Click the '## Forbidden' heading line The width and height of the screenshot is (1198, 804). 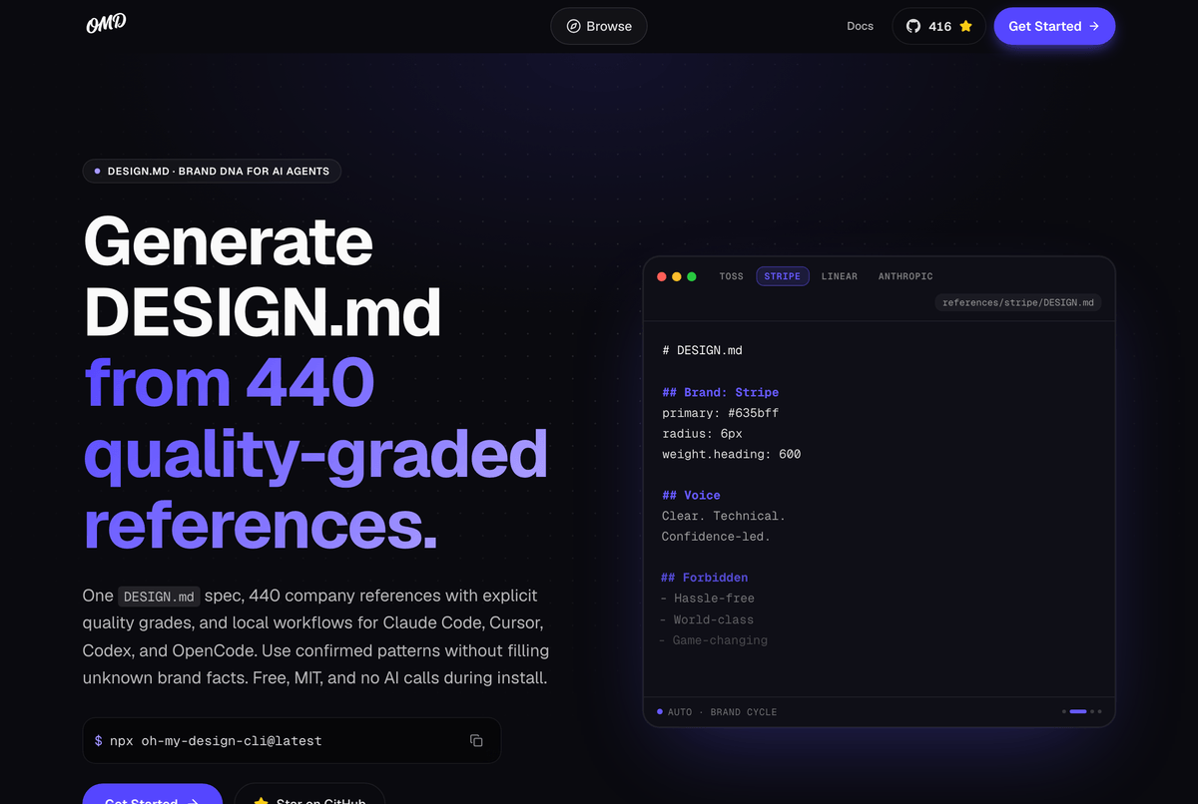pyautogui.click(x=705, y=578)
